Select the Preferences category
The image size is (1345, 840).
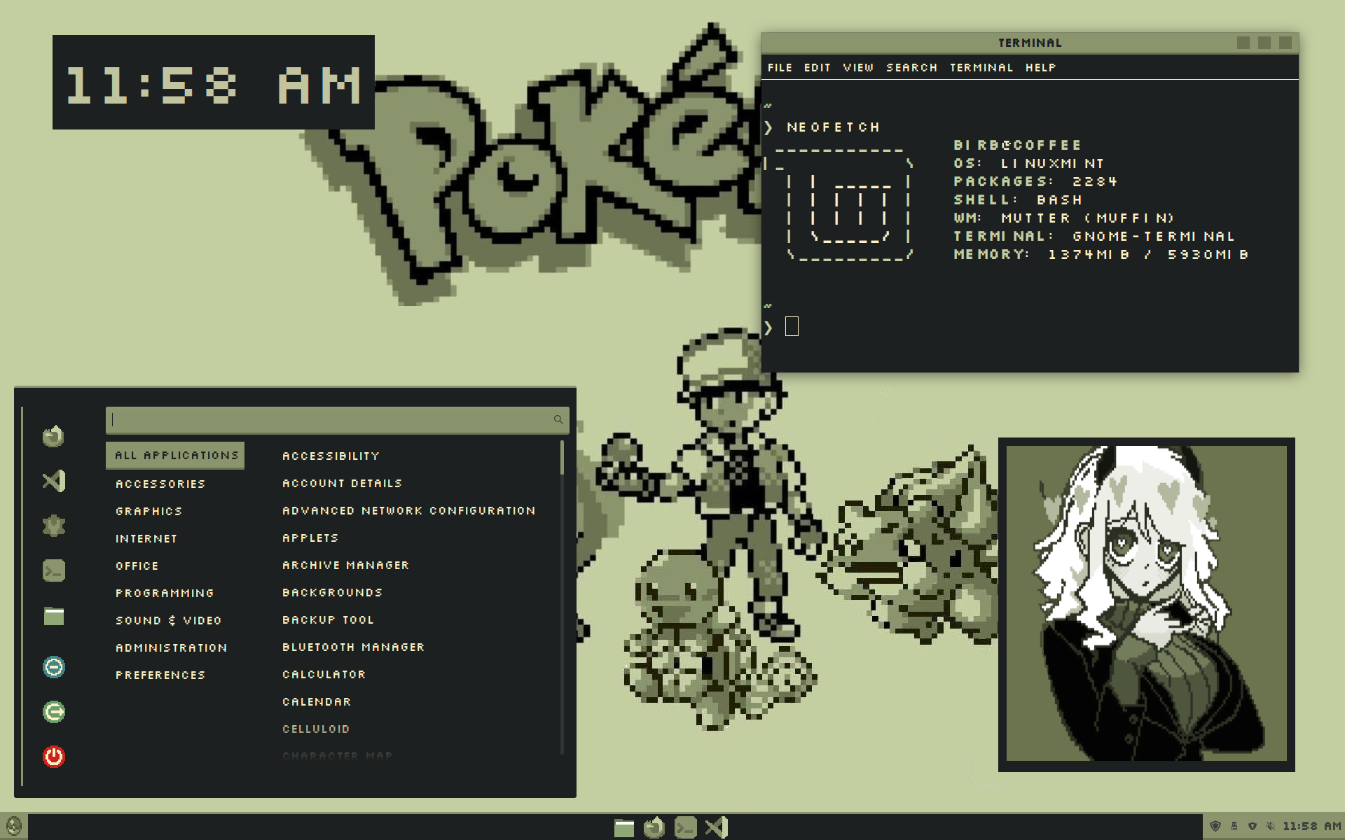[160, 675]
